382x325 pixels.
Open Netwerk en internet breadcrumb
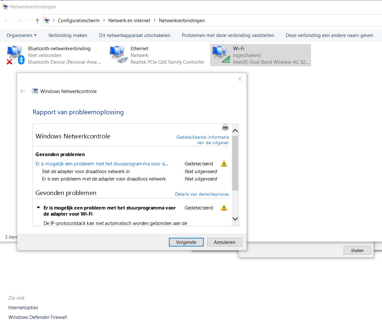129,21
